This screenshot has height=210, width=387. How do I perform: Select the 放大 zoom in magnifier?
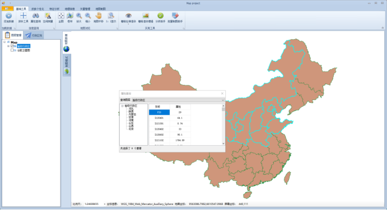(79, 16)
